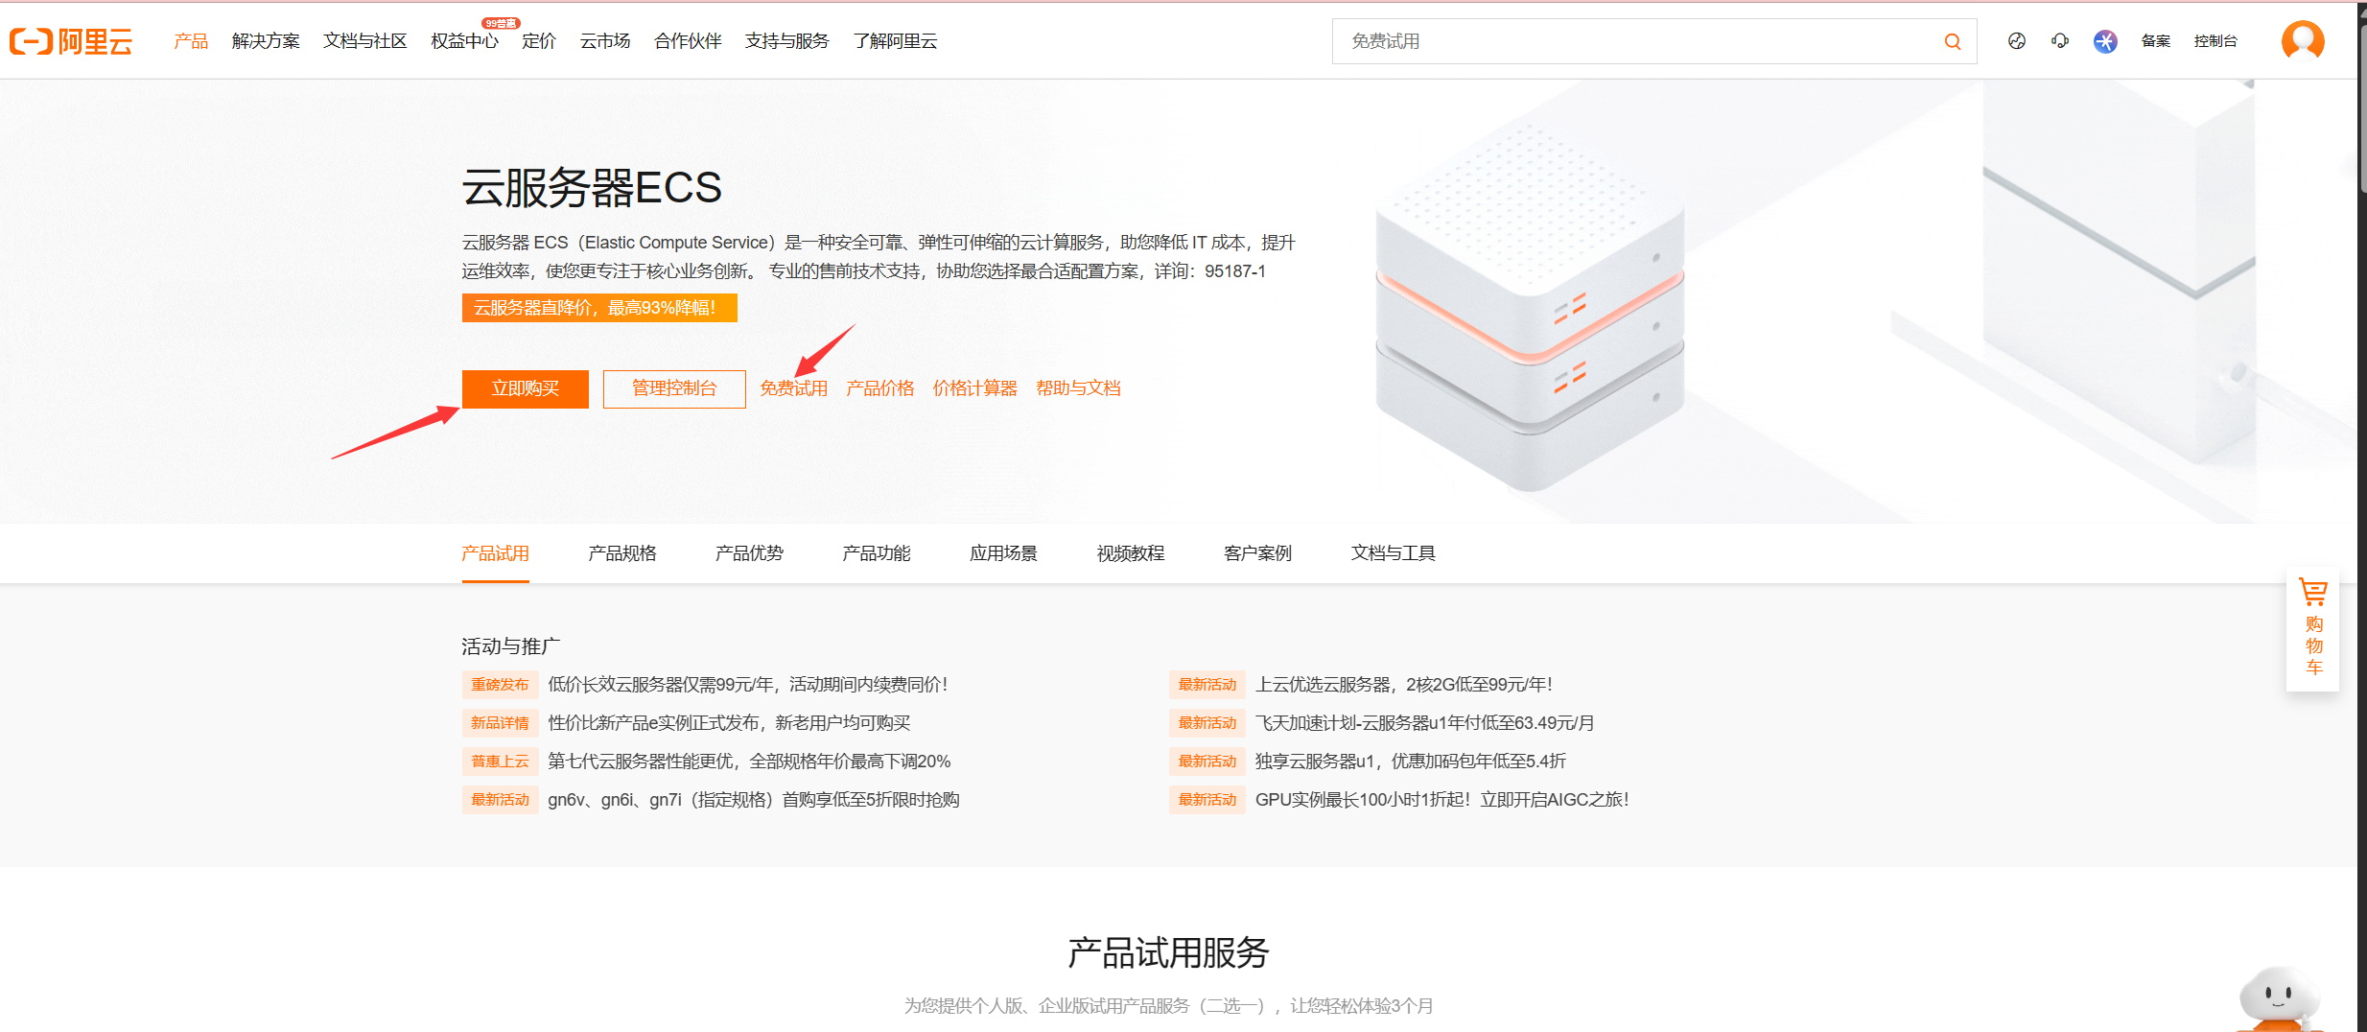Screen dimensions: 2367x1032
Task: Open 上云优选云服务器 2核2G promotion
Action: click(1404, 685)
